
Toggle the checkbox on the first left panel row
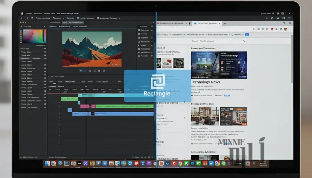point(45,49)
